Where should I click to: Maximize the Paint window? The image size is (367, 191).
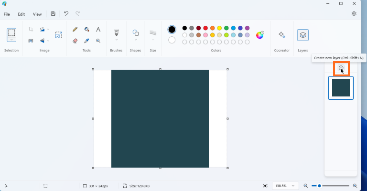click(341, 3)
